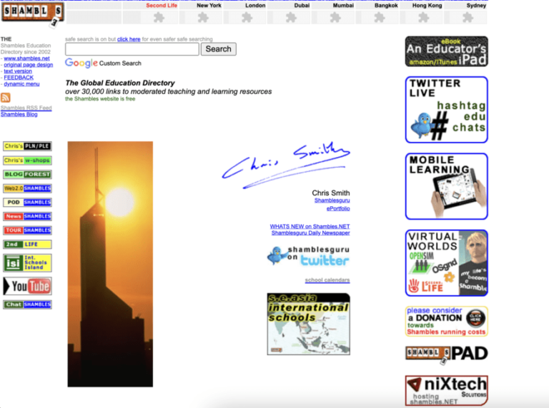Image resolution: width=549 pixels, height=408 pixels.
Task: Click the Google Custom Search input field
Action: pos(132,49)
